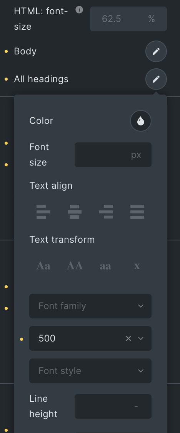Align text center
The image size is (180, 433).
(75, 212)
